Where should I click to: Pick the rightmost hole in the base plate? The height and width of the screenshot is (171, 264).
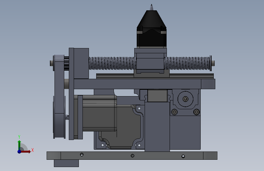[183, 156]
